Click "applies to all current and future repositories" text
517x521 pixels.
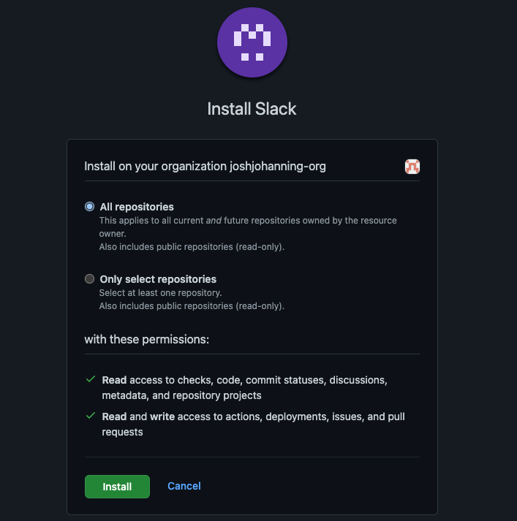coord(248,220)
